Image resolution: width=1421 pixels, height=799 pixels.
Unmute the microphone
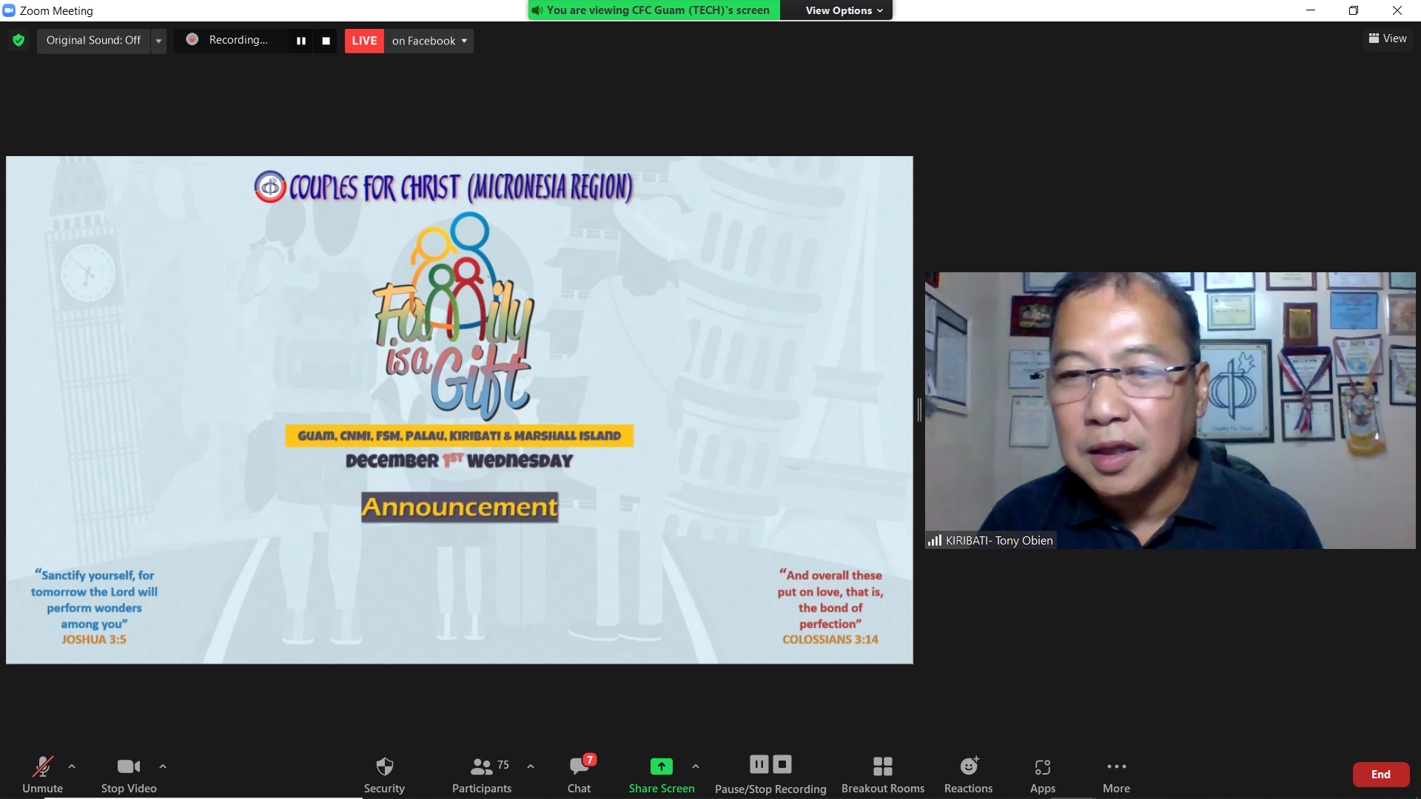[42, 774]
